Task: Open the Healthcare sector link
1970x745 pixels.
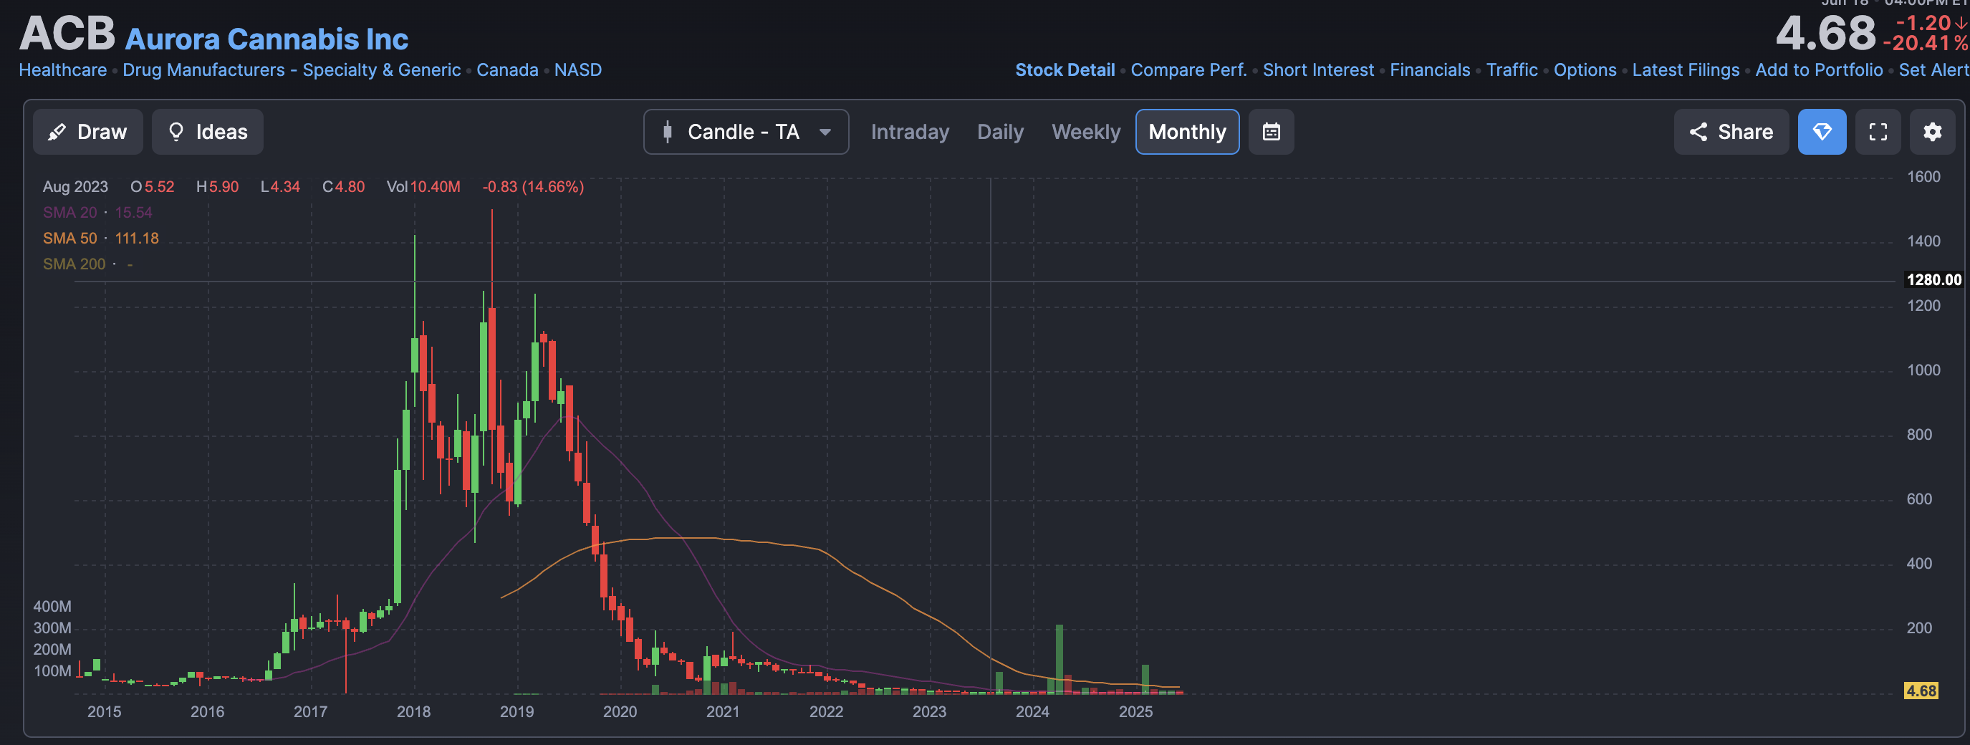Action: [63, 69]
